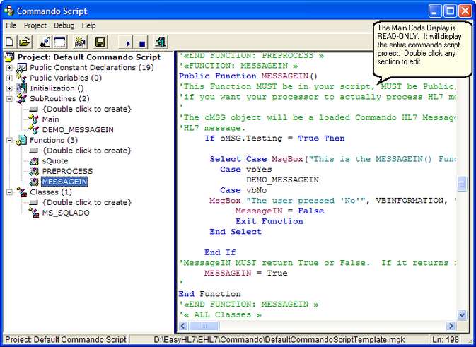
Task: Select 'Project: Default Commando Script' tree root label
Action: tap(89, 57)
